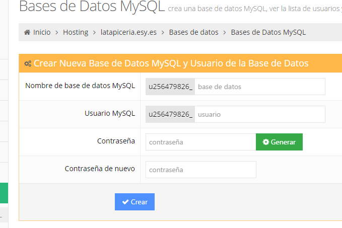Focus the 'base de datos' name field
The height and width of the screenshot is (228, 342).
coord(260,87)
